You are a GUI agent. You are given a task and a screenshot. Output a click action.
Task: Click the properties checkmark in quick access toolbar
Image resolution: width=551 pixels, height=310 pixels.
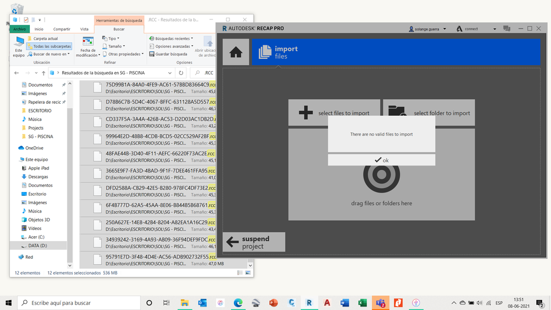26,20
